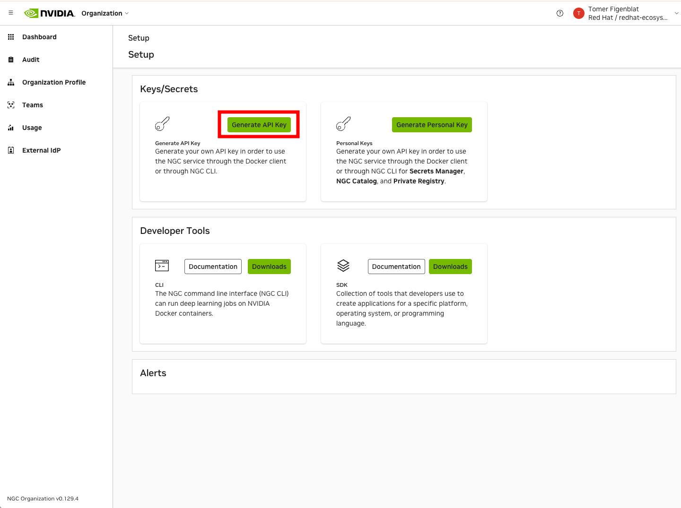Click the hamburger menu icon
The height and width of the screenshot is (508, 681).
tap(11, 13)
